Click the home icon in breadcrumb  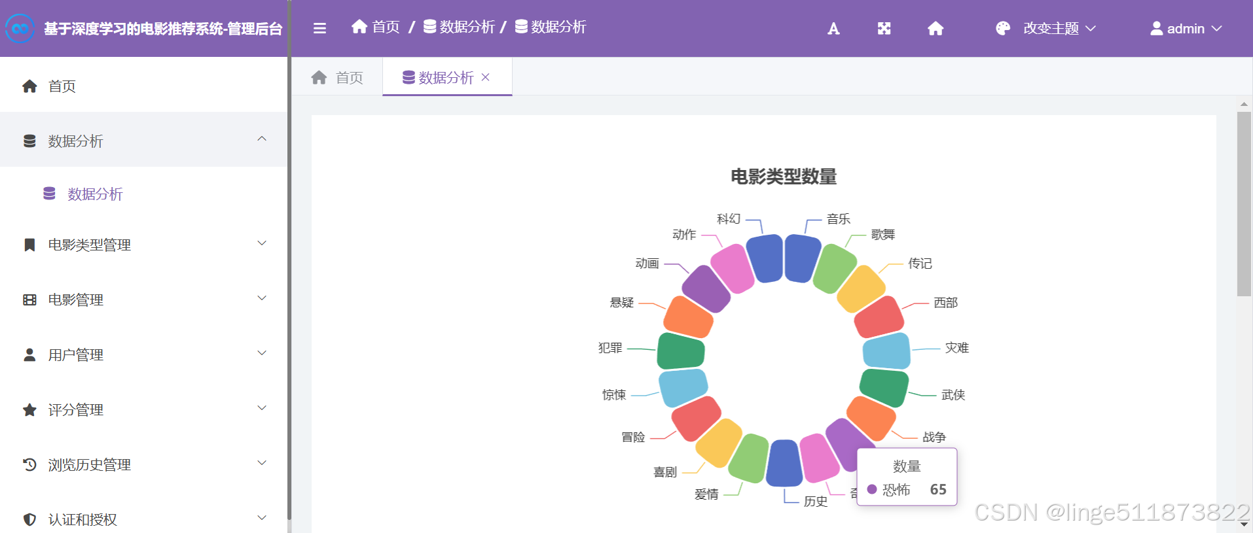[x=359, y=26]
